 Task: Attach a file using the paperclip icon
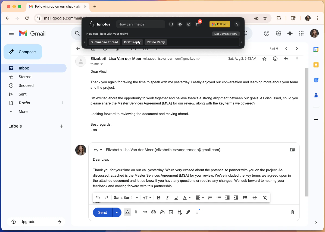coord(136,212)
